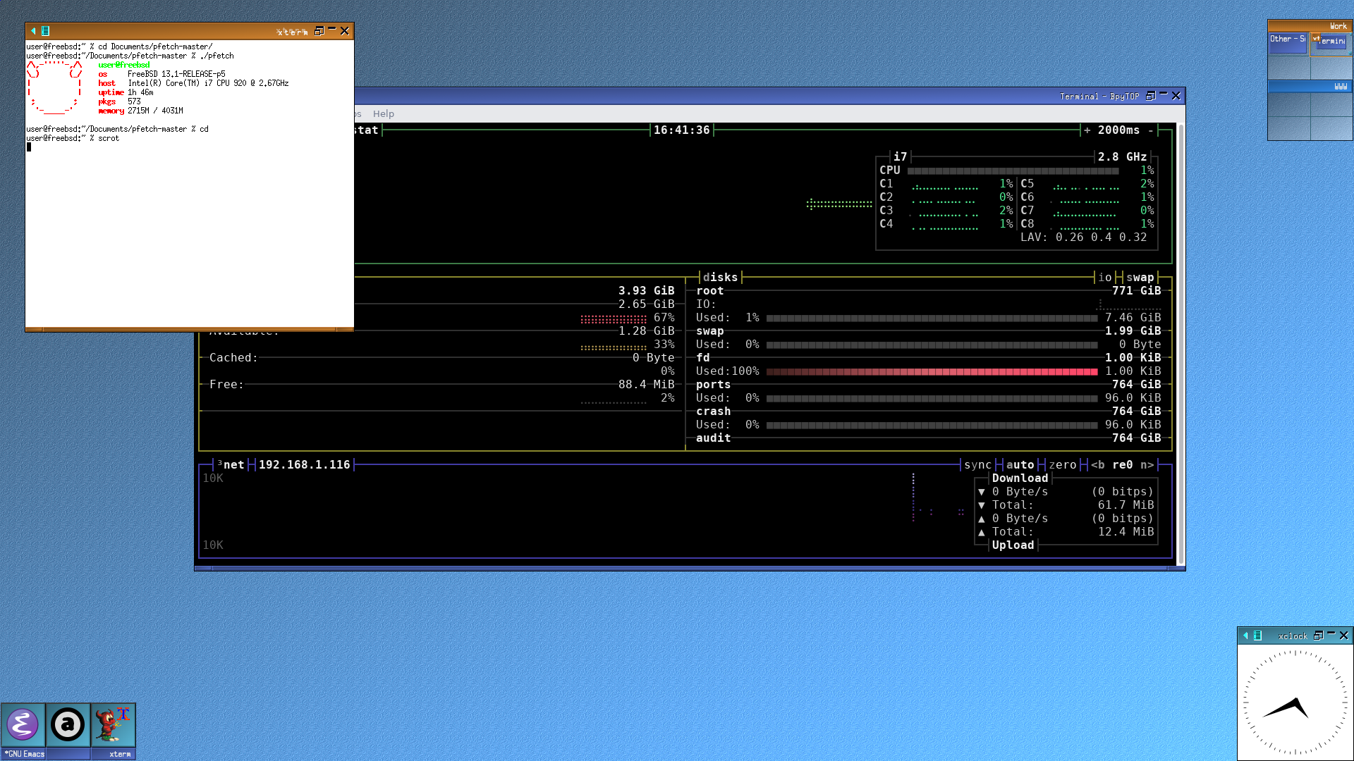Close the xclock window
The height and width of the screenshot is (761, 1354).
(x=1343, y=636)
